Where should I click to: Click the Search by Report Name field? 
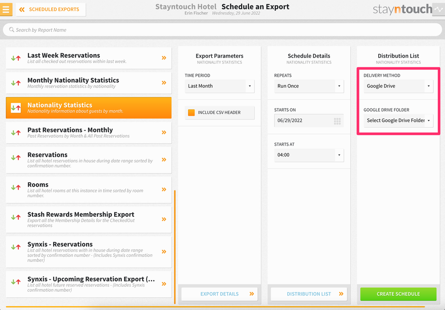(222, 30)
